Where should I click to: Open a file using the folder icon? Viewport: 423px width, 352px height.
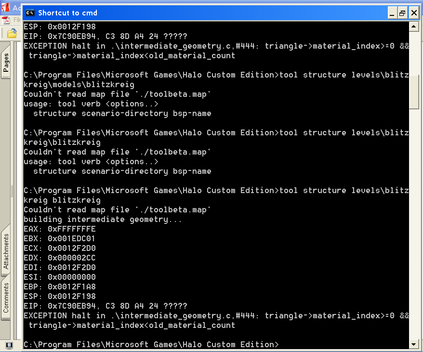point(12,34)
